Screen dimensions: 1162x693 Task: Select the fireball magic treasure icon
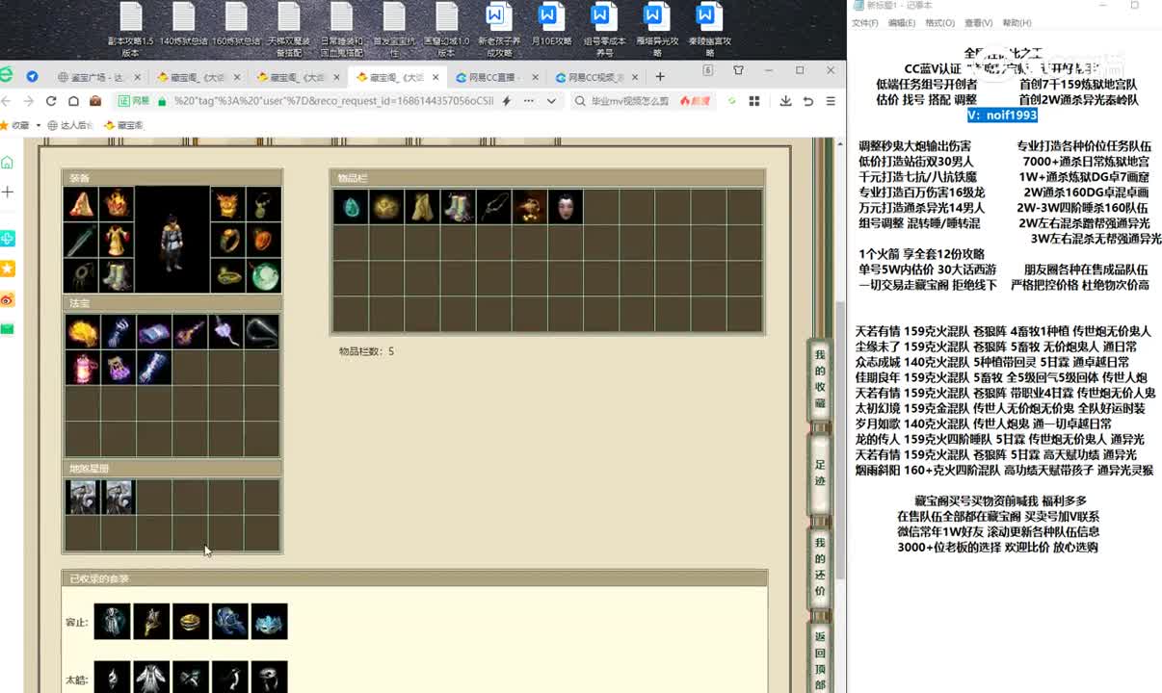[82, 332]
